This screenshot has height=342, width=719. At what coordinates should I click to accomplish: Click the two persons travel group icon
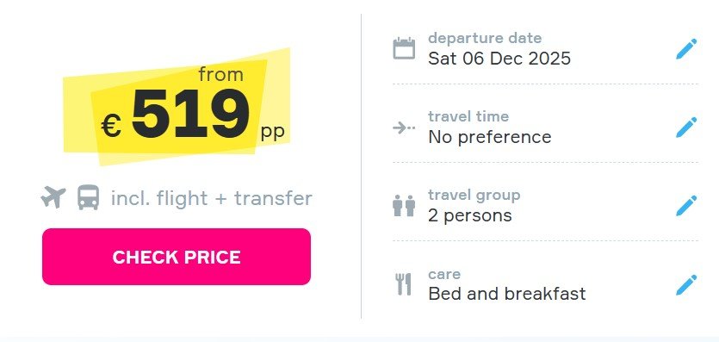coord(404,206)
